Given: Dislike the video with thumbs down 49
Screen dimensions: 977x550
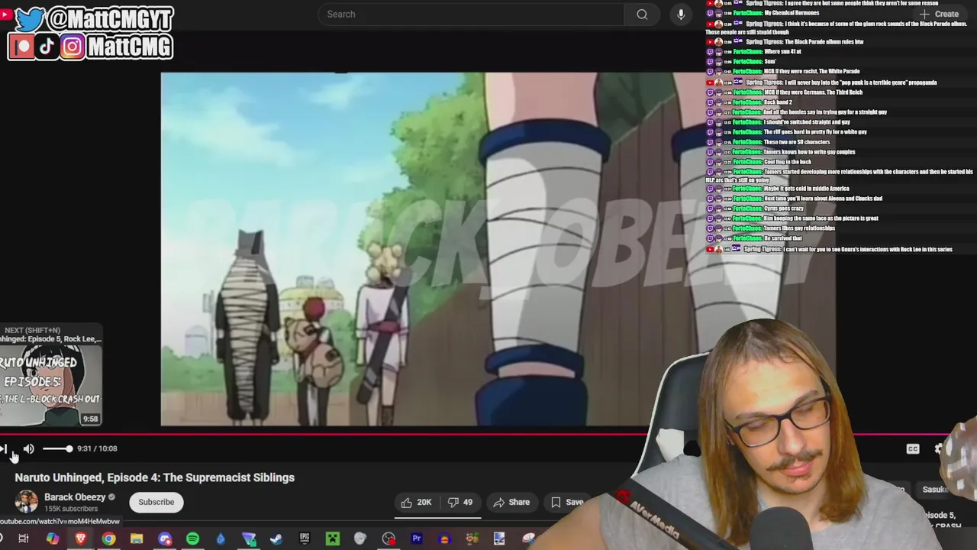Looking at the screenshot, I should (460, 502).
